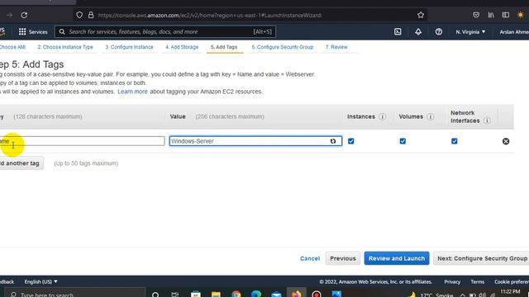
Task: Bookmark this page with the star
Action: click(x=421, y=15)
